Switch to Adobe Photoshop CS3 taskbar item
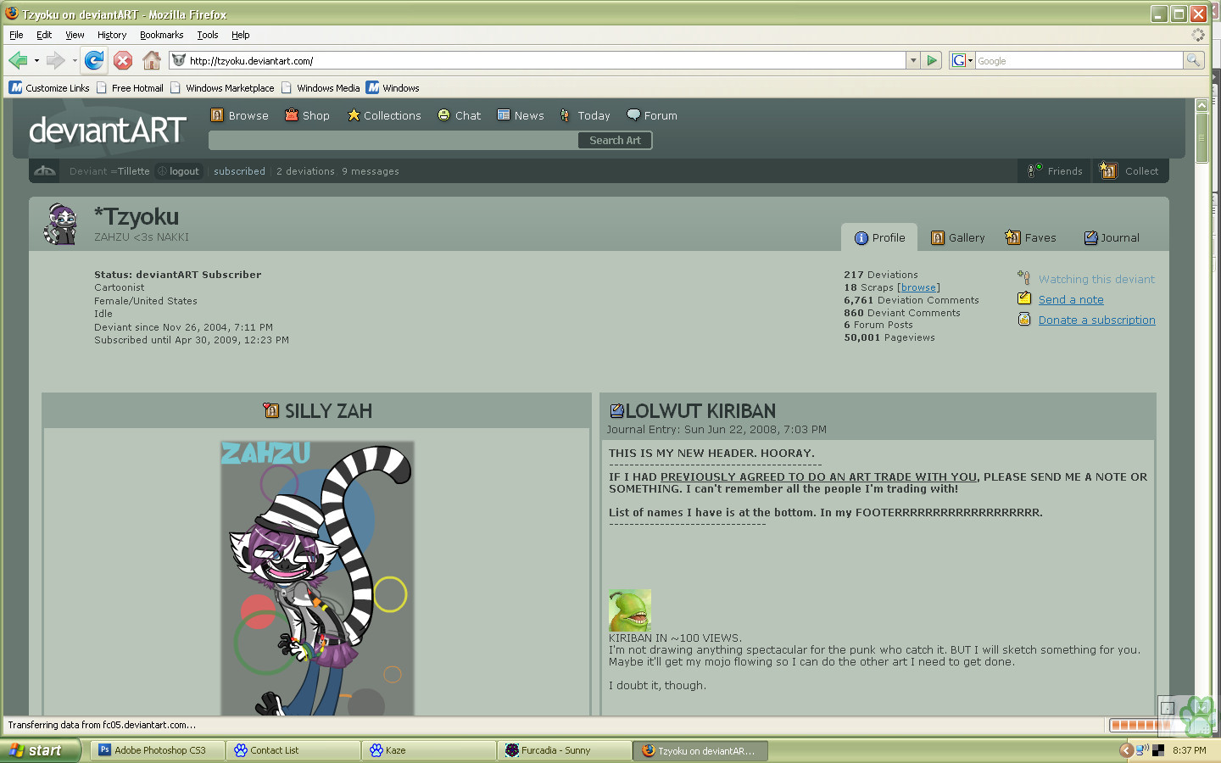Image resolution: width=1221 pixels, height=763 pixels. point(158,750)
